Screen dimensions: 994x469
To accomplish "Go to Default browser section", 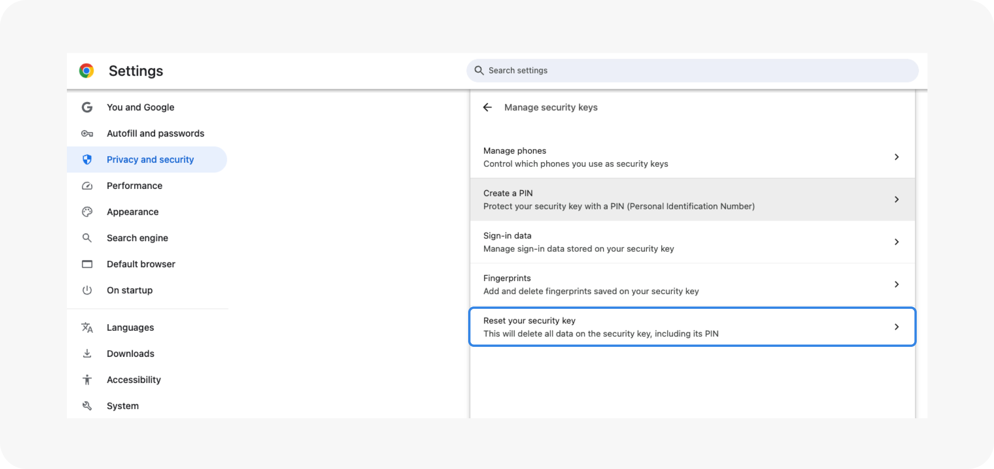I will click(x=141, y=264).
